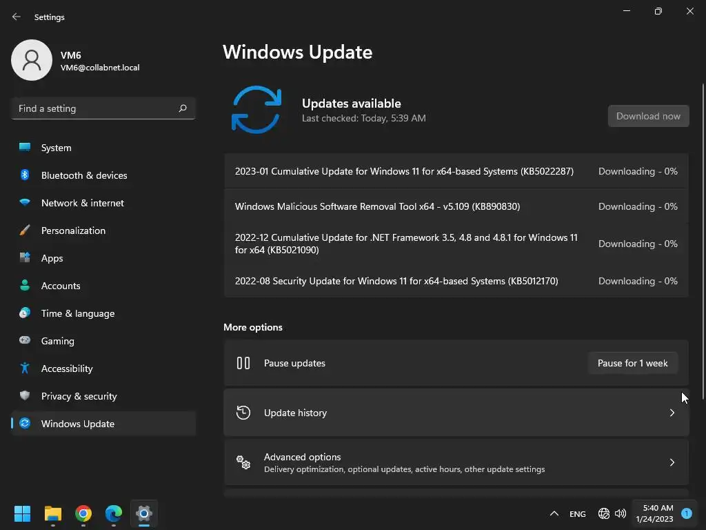Launch Microsoft Edge from taskbar
The height and width of the screenshot is (530, 706).
(114, 513)
